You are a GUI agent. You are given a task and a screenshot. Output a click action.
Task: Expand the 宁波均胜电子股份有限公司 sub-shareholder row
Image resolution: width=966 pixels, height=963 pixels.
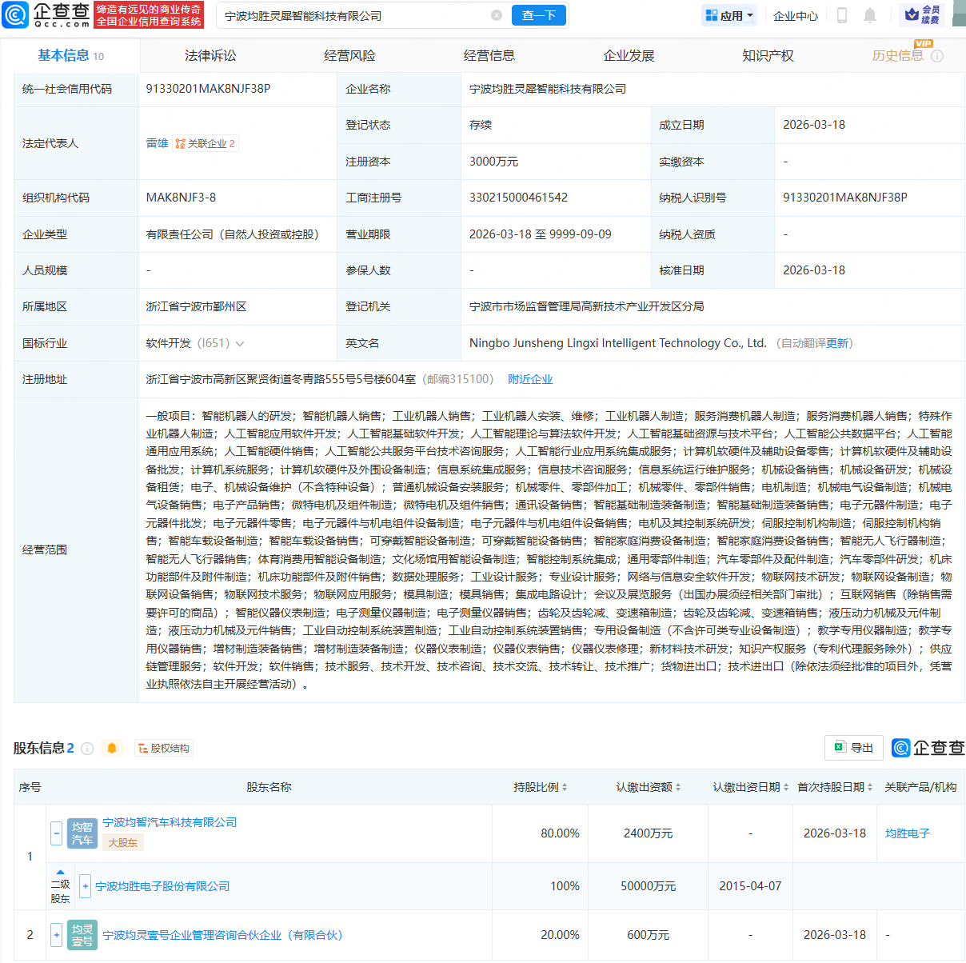tap(85, 886)
